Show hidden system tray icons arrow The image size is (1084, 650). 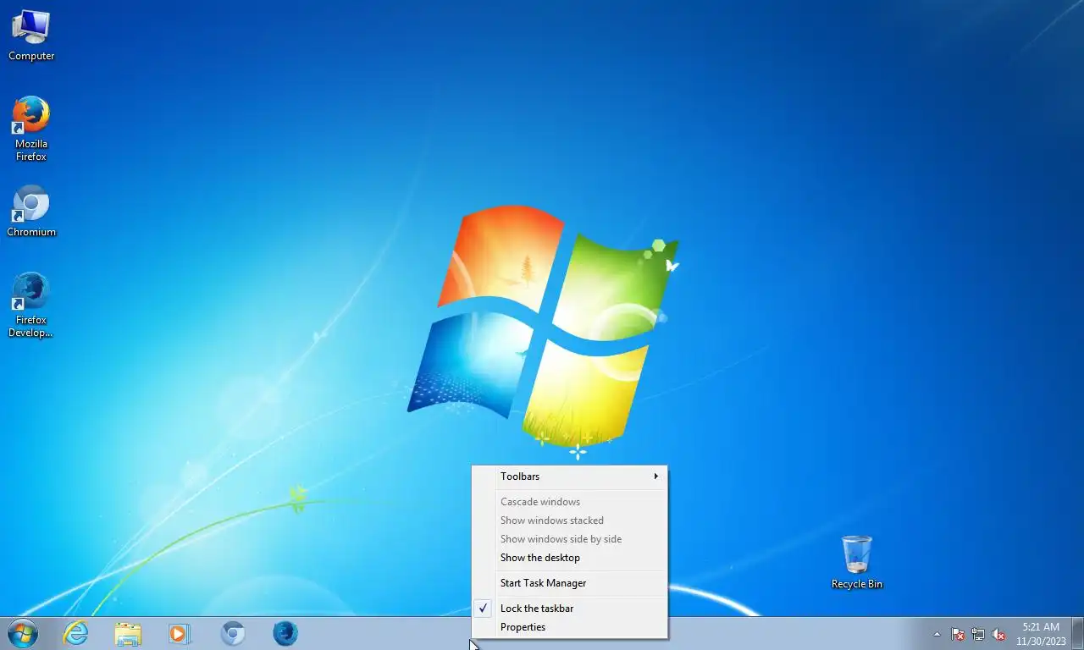937,634
